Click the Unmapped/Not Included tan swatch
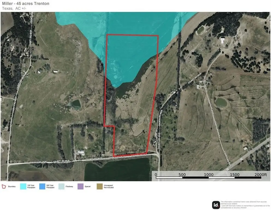This screenshot has height=210, width=271. [x=100, y=186]
